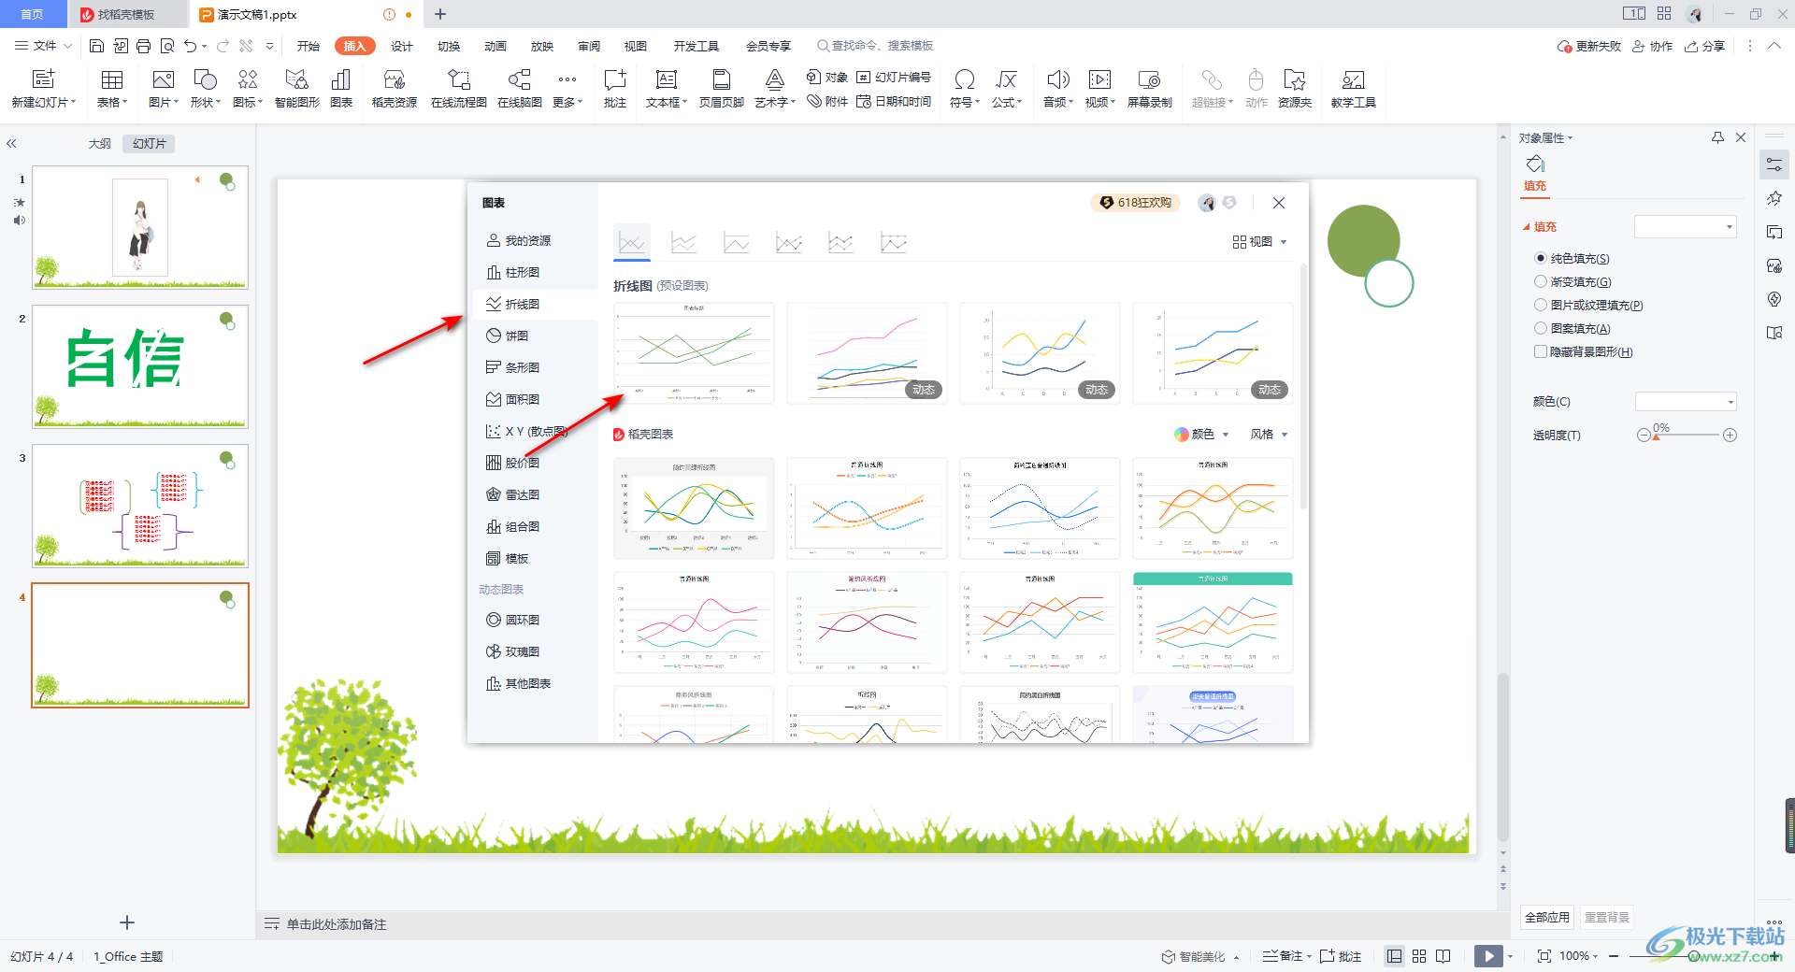Open the Symbol (符号) tool
Image resolution: width=1795 pixels, height=972 pixels.
(965, 89)
